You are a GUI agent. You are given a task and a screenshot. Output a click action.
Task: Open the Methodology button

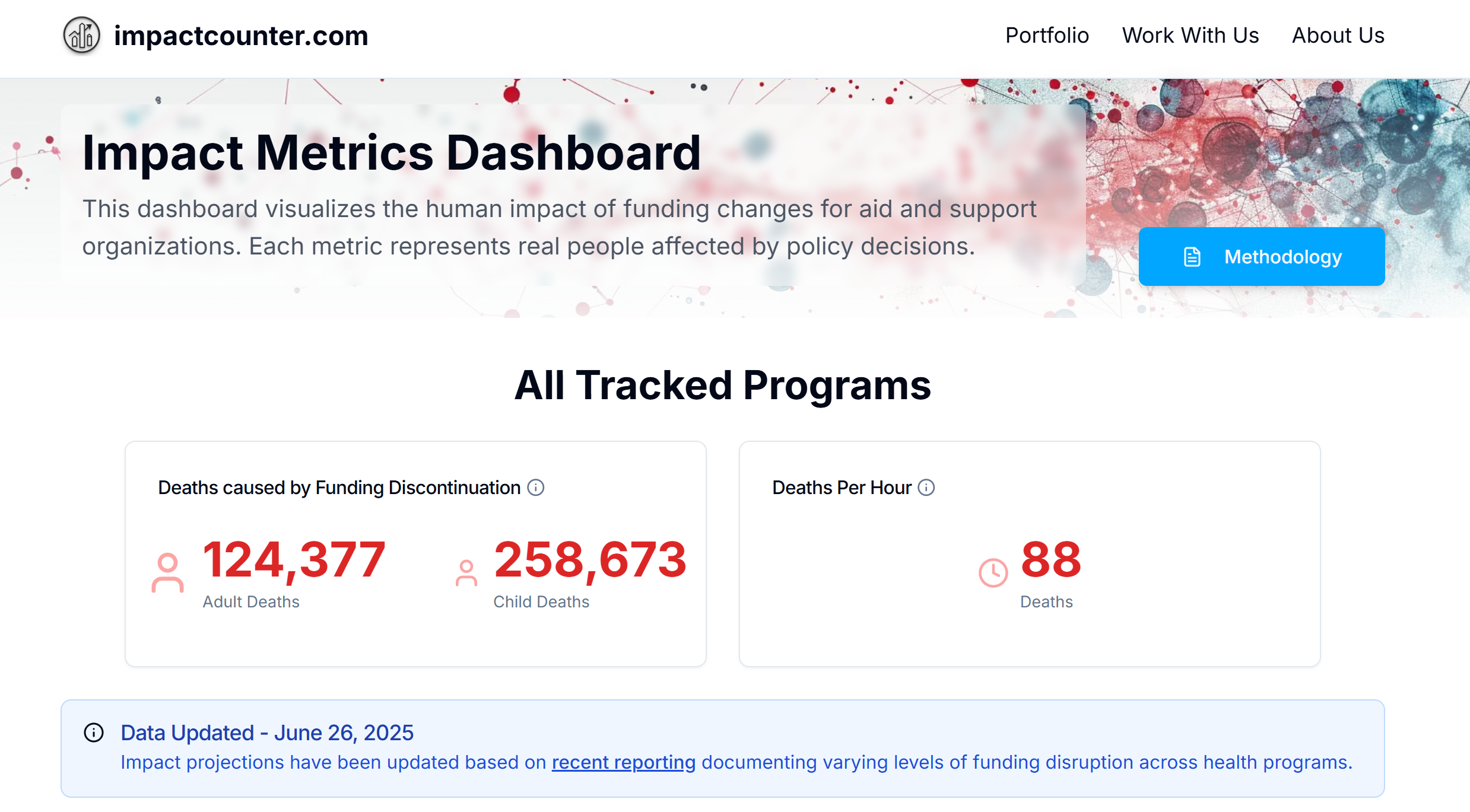pyautogui.click(x=1262, y=257)
